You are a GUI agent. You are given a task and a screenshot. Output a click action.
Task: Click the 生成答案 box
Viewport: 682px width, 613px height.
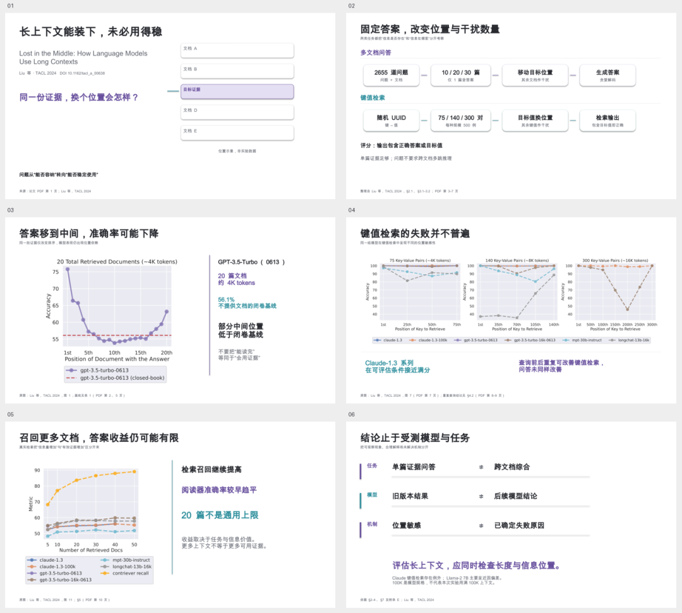tap(607, 75)
